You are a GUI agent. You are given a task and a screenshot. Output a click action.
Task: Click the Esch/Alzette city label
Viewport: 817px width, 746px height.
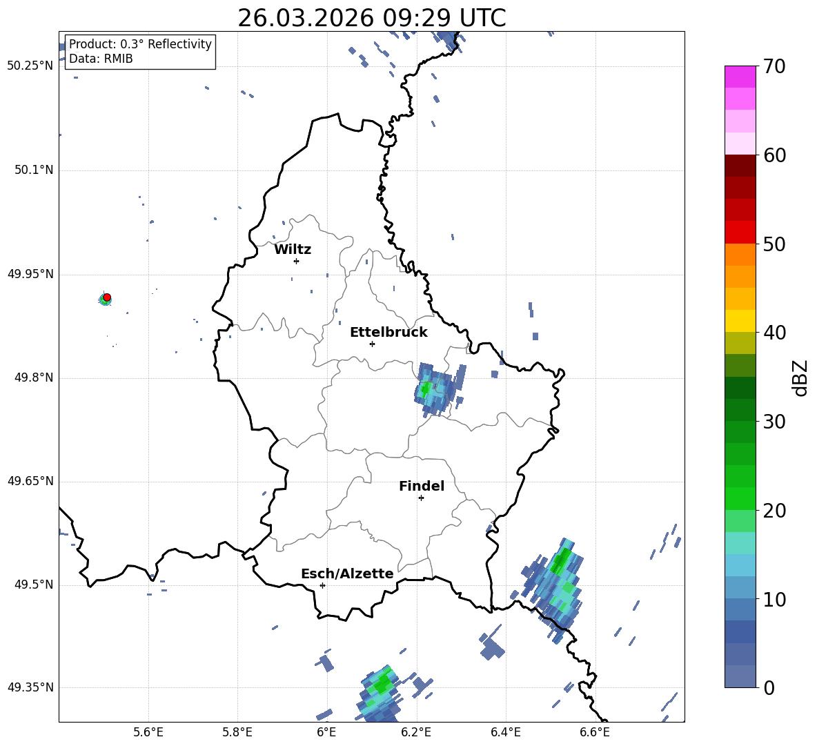pyautogui.click(x=347, y=573)
